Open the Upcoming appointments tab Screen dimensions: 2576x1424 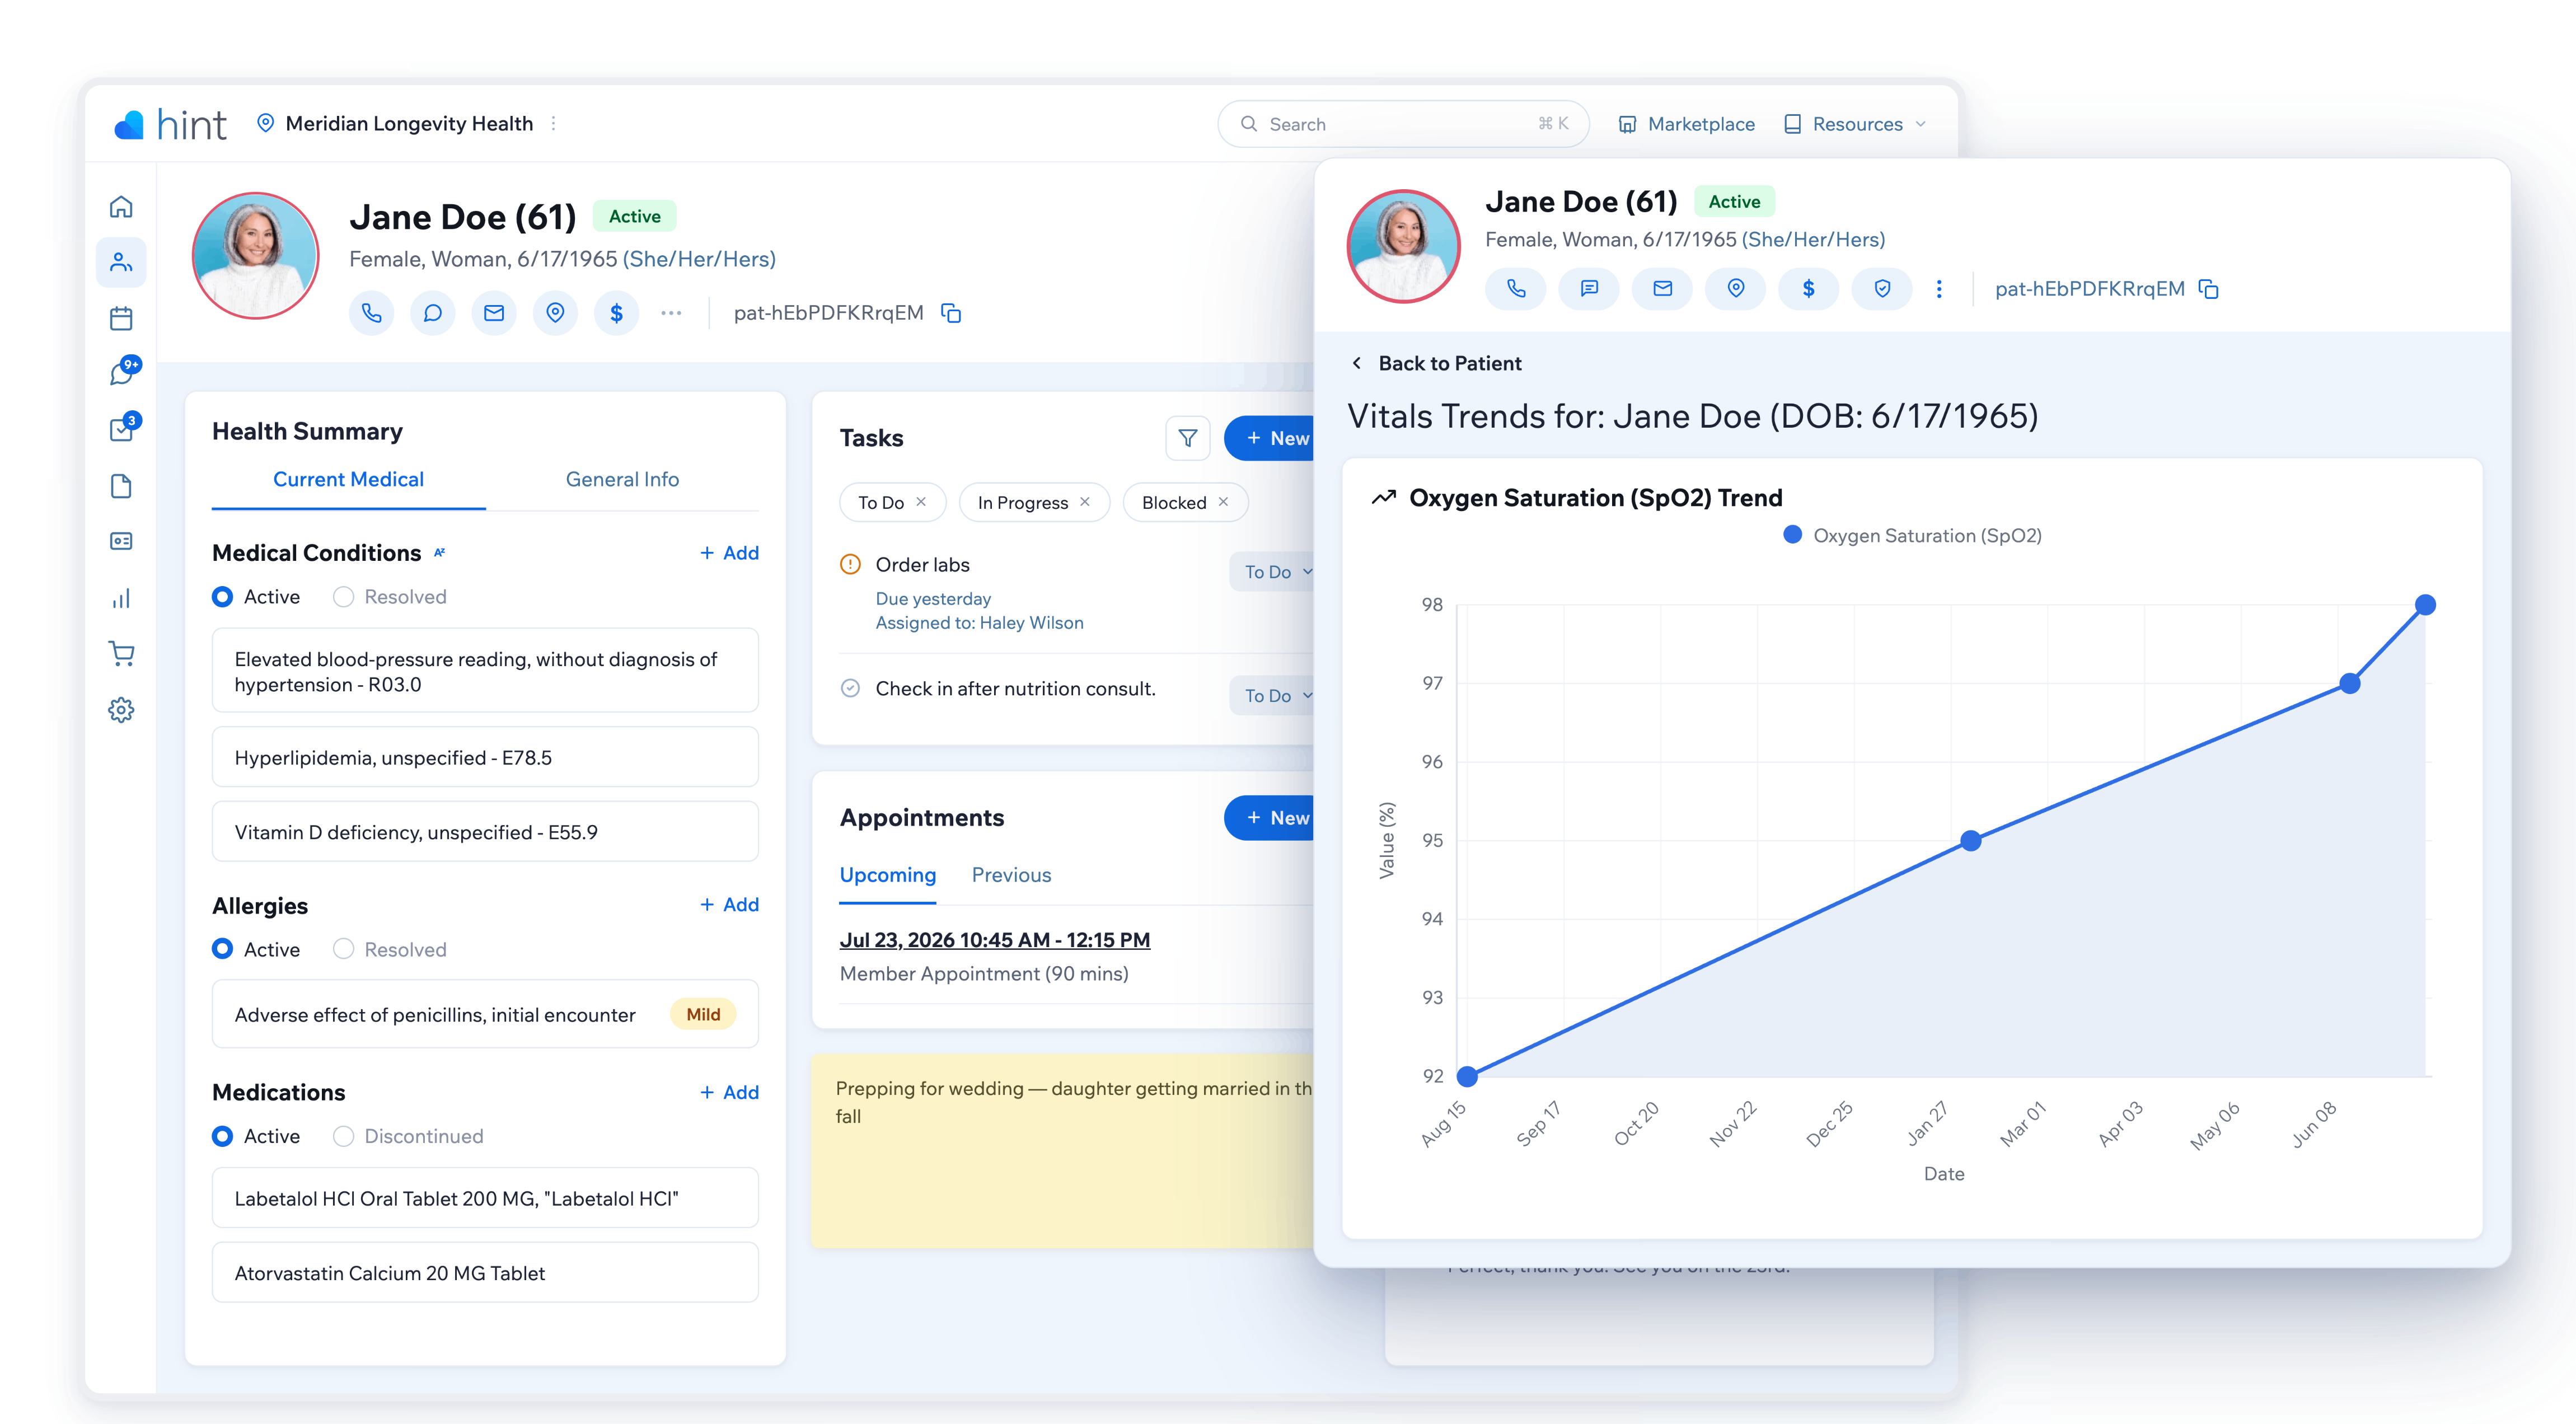[888, 875]
